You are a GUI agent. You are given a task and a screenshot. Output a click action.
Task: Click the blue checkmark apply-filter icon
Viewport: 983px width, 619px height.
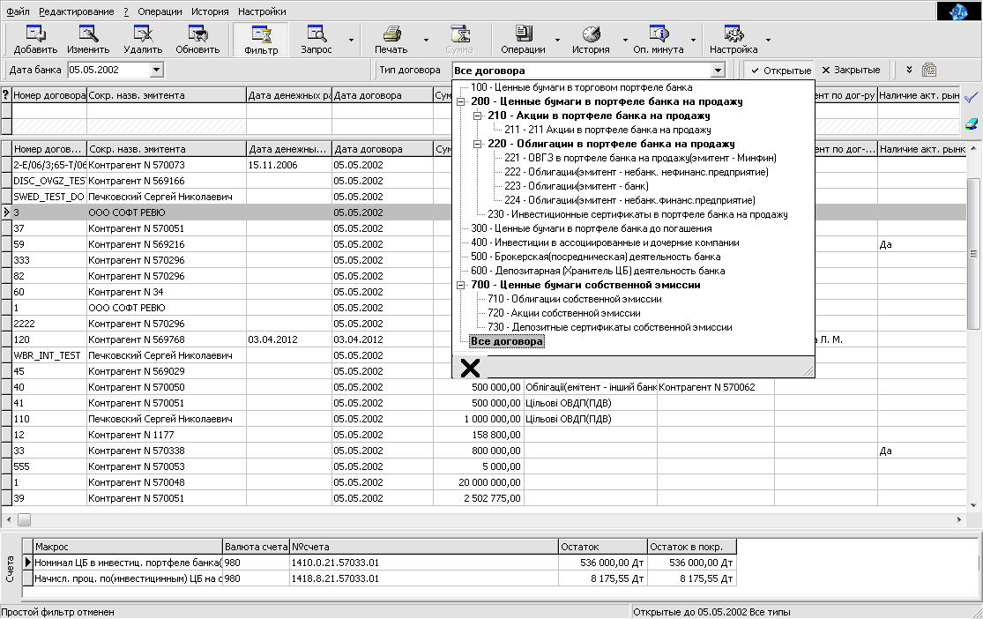[x=971, y=97]
